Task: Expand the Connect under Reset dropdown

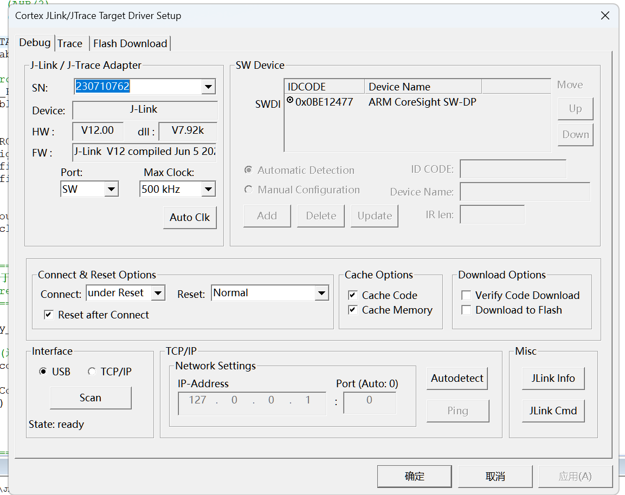Action: [x=158, y=293]
